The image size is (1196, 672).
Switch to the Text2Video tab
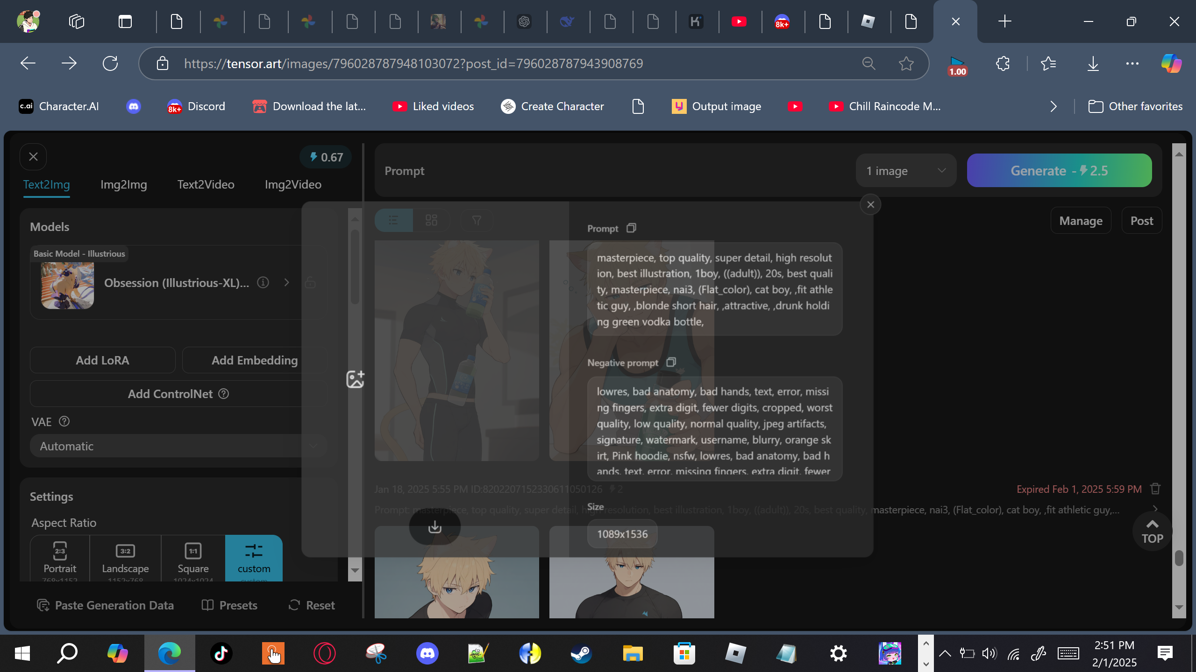click(206, 184)
